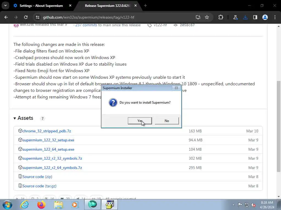Image resolution: width=281 pixels, height=210 pixels.
Task: Click package icon beside supermium_122_r2_32_symbols.7z
Action: coord(20,158)
